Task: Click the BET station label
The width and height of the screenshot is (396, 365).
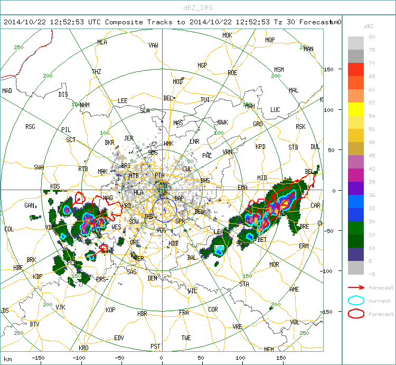Action: click(262, 239)
